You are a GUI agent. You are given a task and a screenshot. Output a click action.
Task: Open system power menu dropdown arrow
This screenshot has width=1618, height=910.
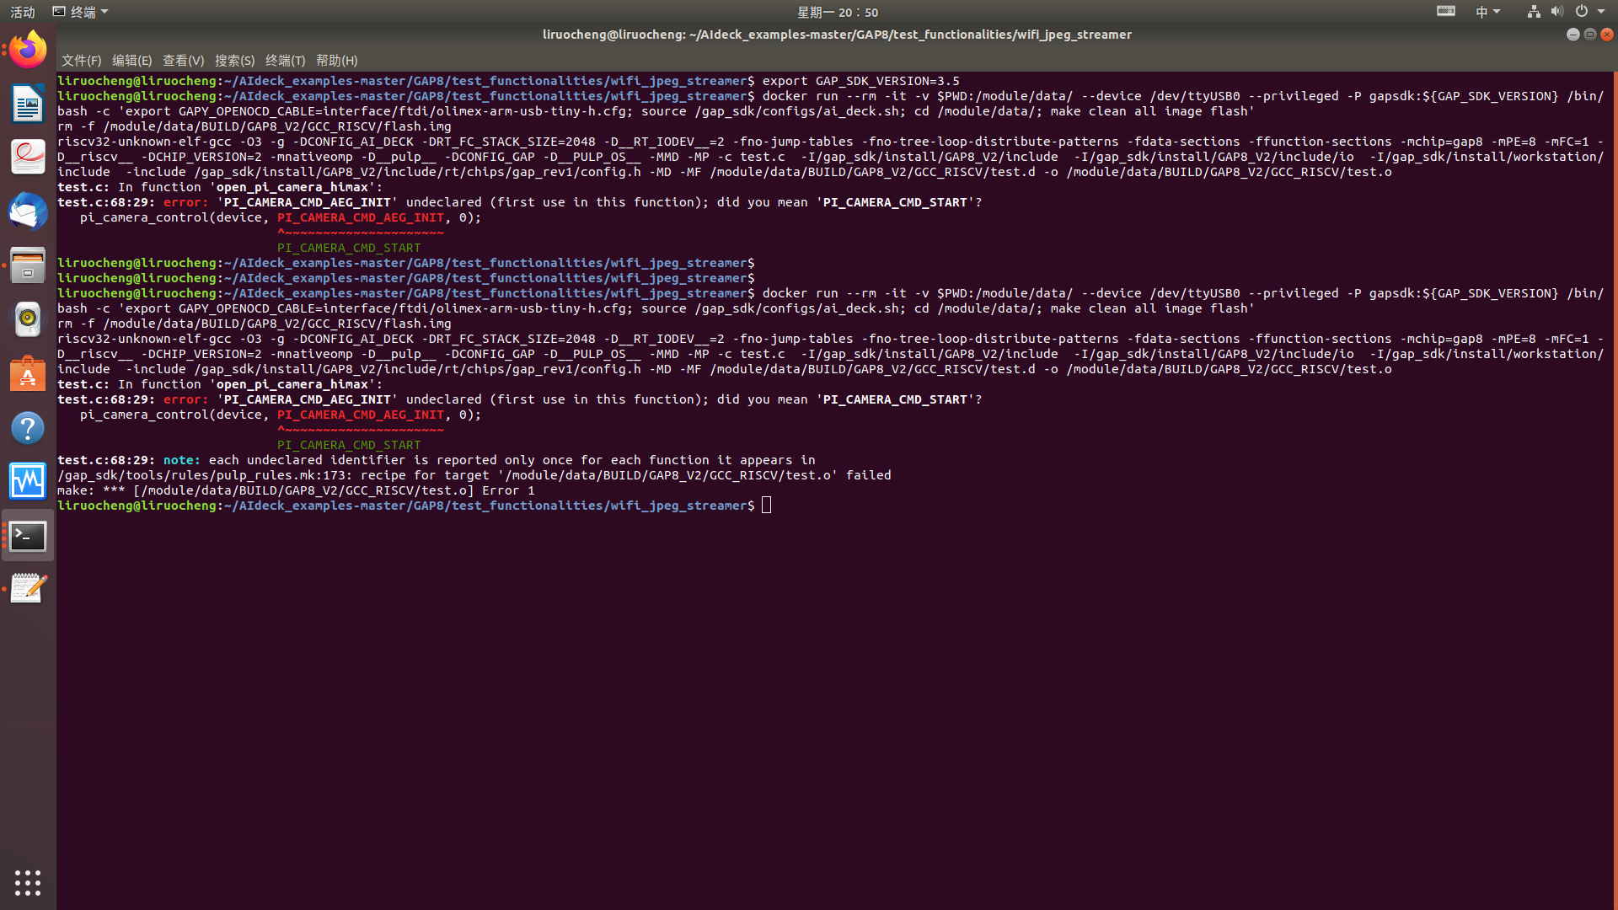pos(1600,12)
